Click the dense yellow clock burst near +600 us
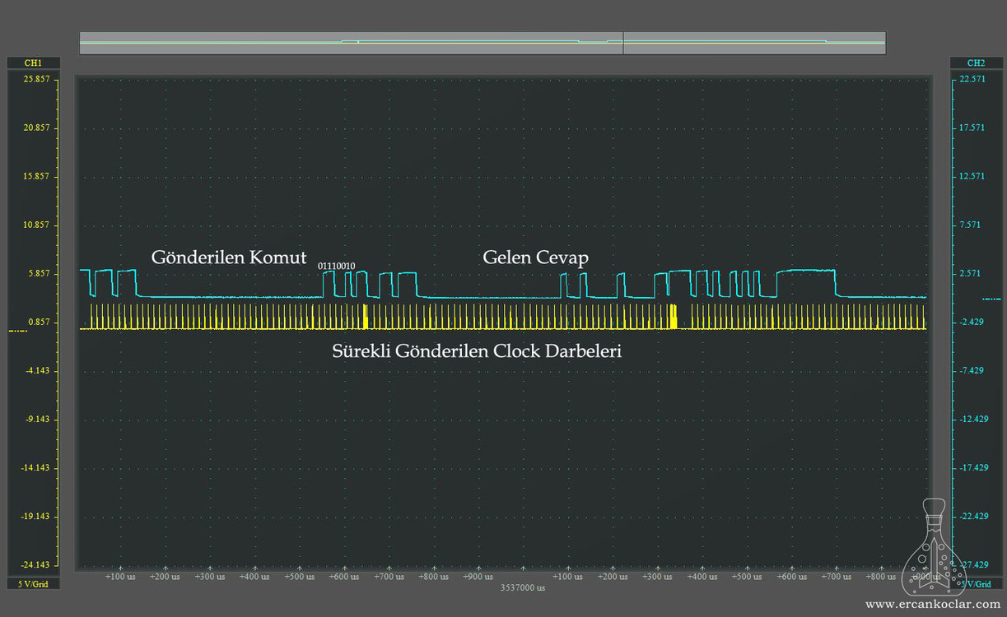Viewport: 1007px width, 617px height. pyautogui.click(x=366, y=317)
